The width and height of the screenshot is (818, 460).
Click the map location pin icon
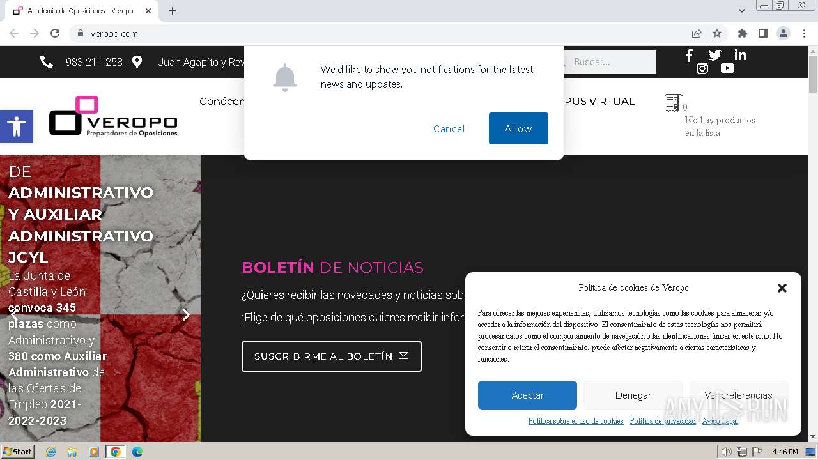pos(137,62)
